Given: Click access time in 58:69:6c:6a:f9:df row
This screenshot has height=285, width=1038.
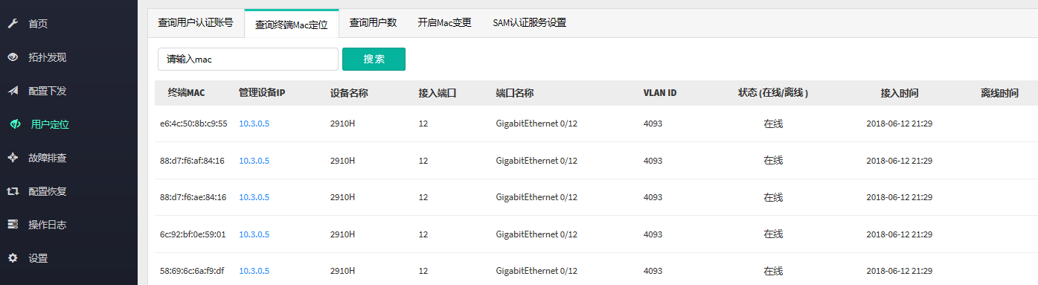Looking at the screenshot, I should [x=900, y=271].
